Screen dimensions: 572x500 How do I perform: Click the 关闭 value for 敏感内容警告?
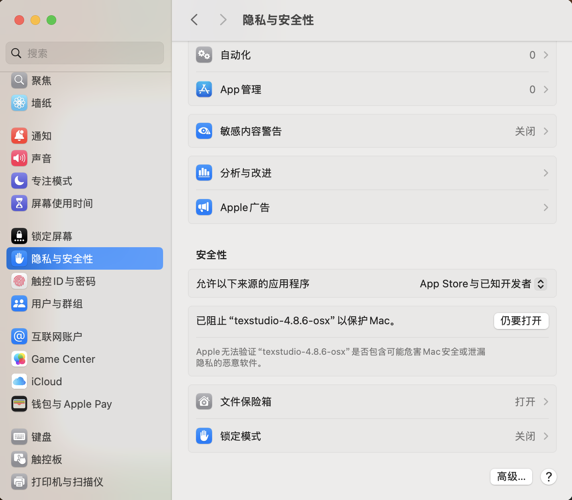click(525, 131)
